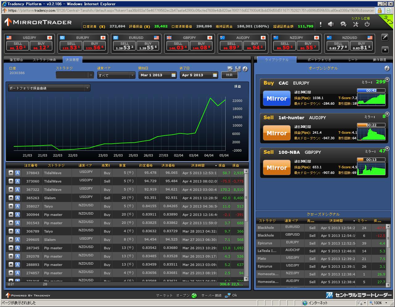
Task: Open the wrench and screwdriver settings icon
Action: point(355,24)
